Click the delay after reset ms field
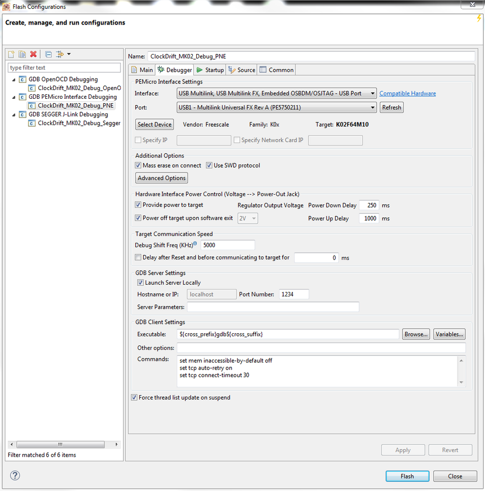The height and width of the screenshot is (491, 485). [x=316, y=258]
